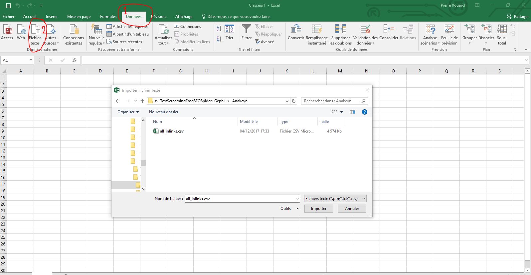Viewport: 531px width, 275px height.
Task: Select À partir d'un tableau
Action: click(x=127, y=34)
